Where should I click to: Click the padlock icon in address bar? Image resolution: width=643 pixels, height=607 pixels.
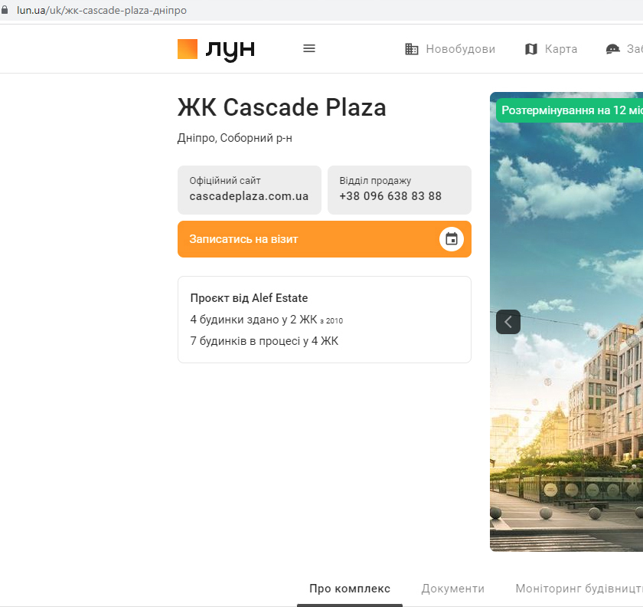click(5, 11)
